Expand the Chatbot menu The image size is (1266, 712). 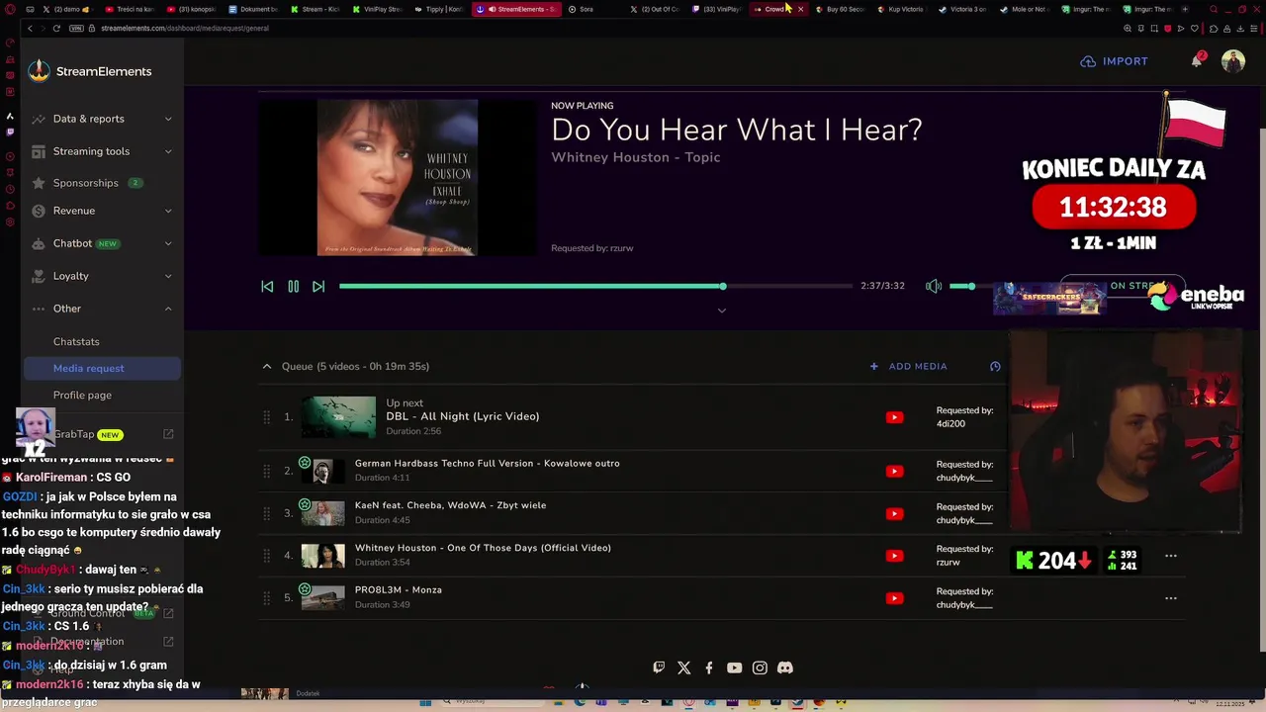click(102, 243)
